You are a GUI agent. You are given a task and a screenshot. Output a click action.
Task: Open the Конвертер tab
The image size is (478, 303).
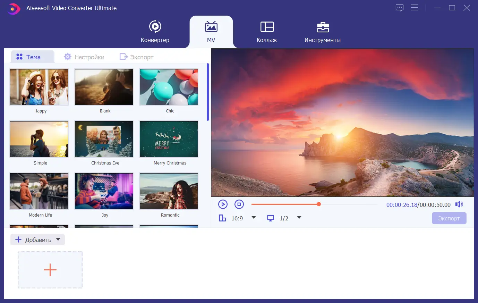pos(155,32)
